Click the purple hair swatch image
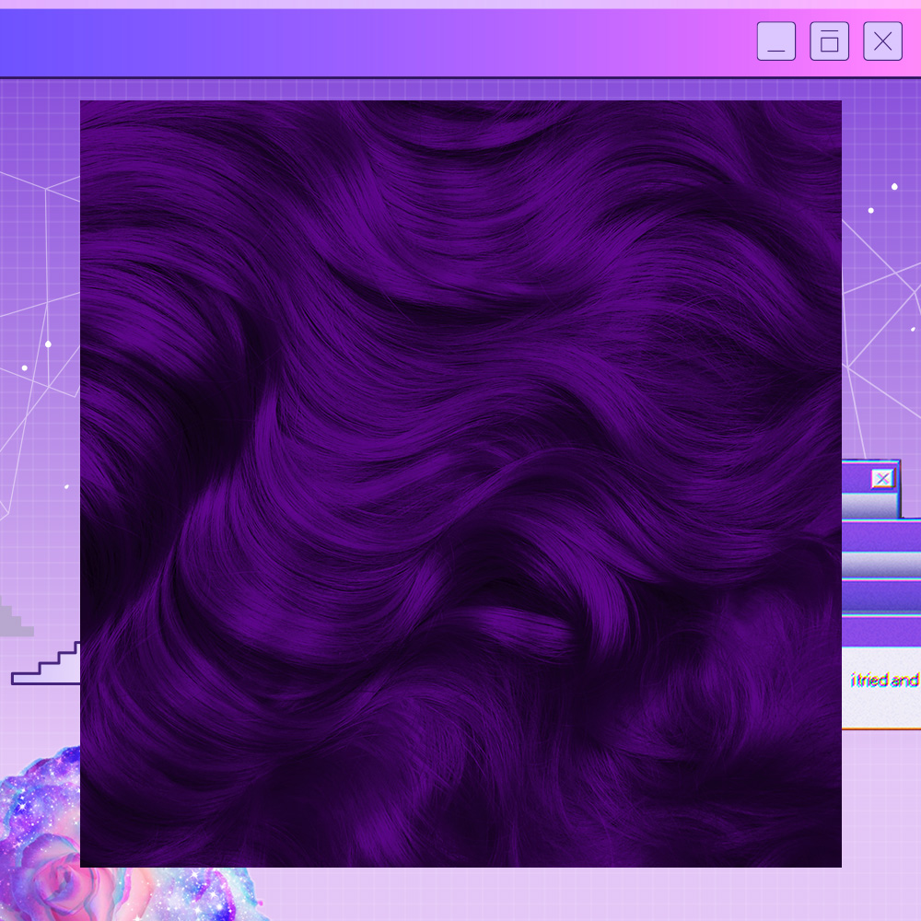This screenshot has width=921, height=921. pos(460,484)
